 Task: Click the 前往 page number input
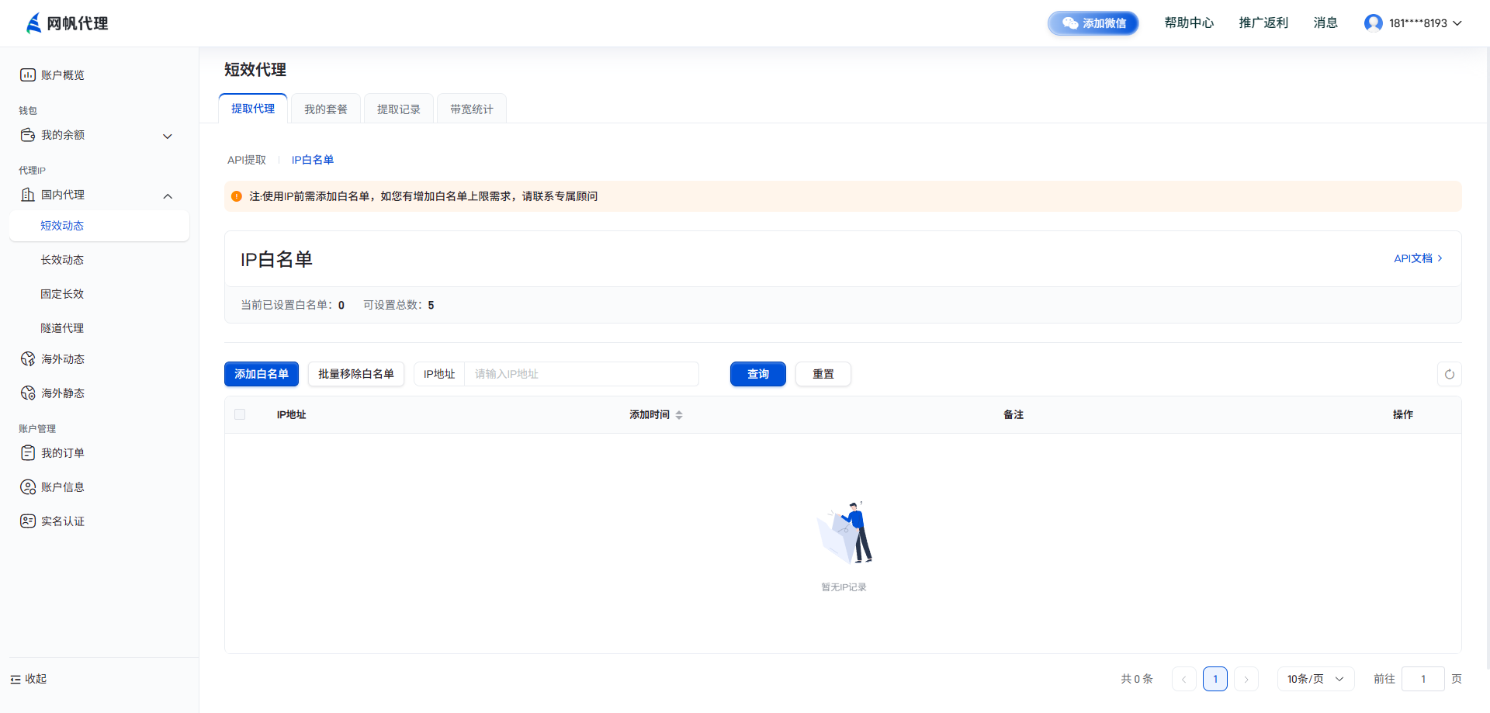(x=1423, y=679)
